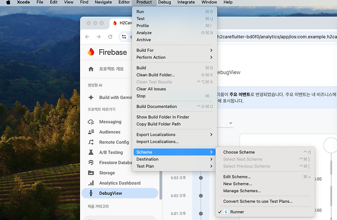Open the dropdown arrow below DebugView heading
This screenshot has height=220, width=337.
click(230, 123)
